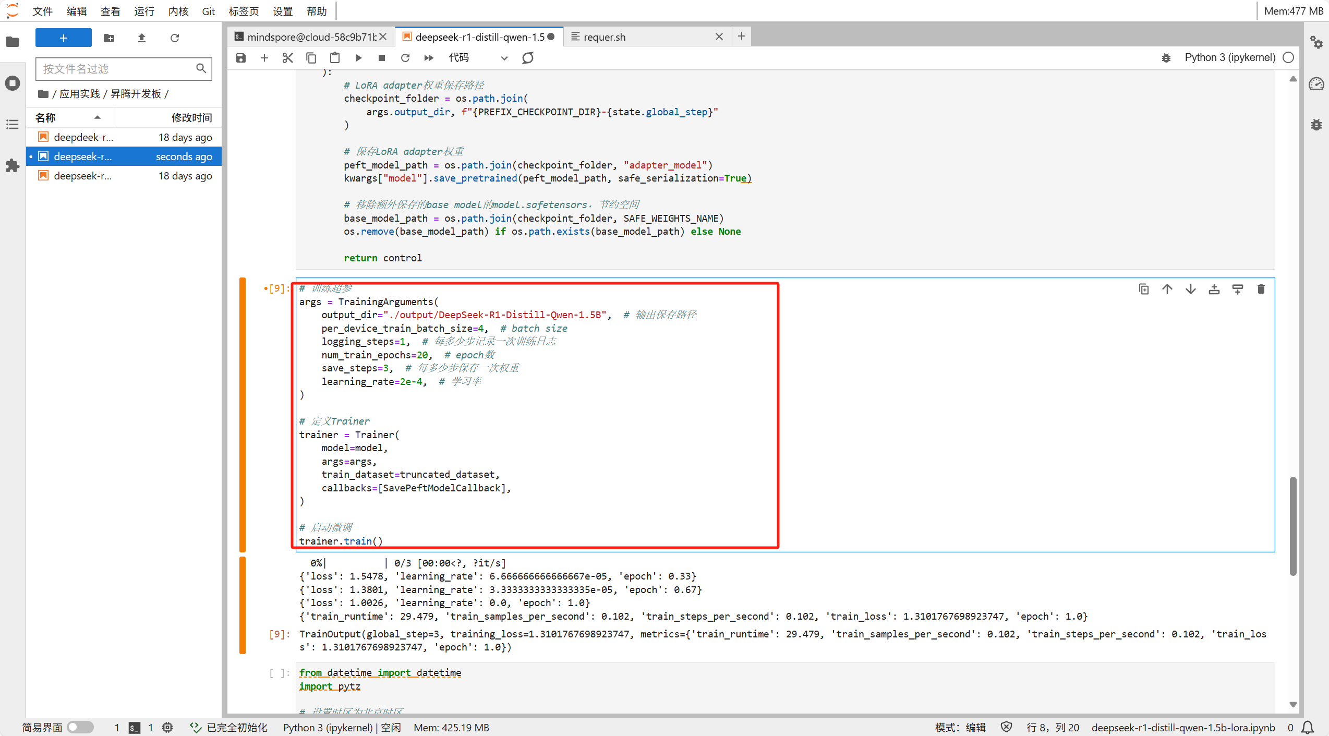This screenshot has width=1329, height=736.
Task: Open the 代码 cell type dropdown
Action: pyautogui.click(x=477, y=57)
